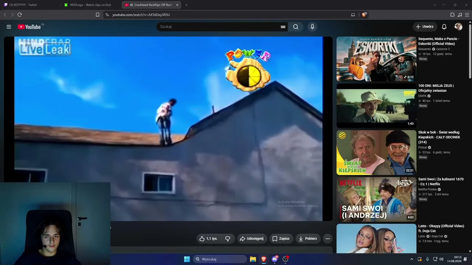This screenshot has width=472, height=265.
Task: Open 100 DNI: MISJA ZEUS video title
Action: [x=436, y=88]
